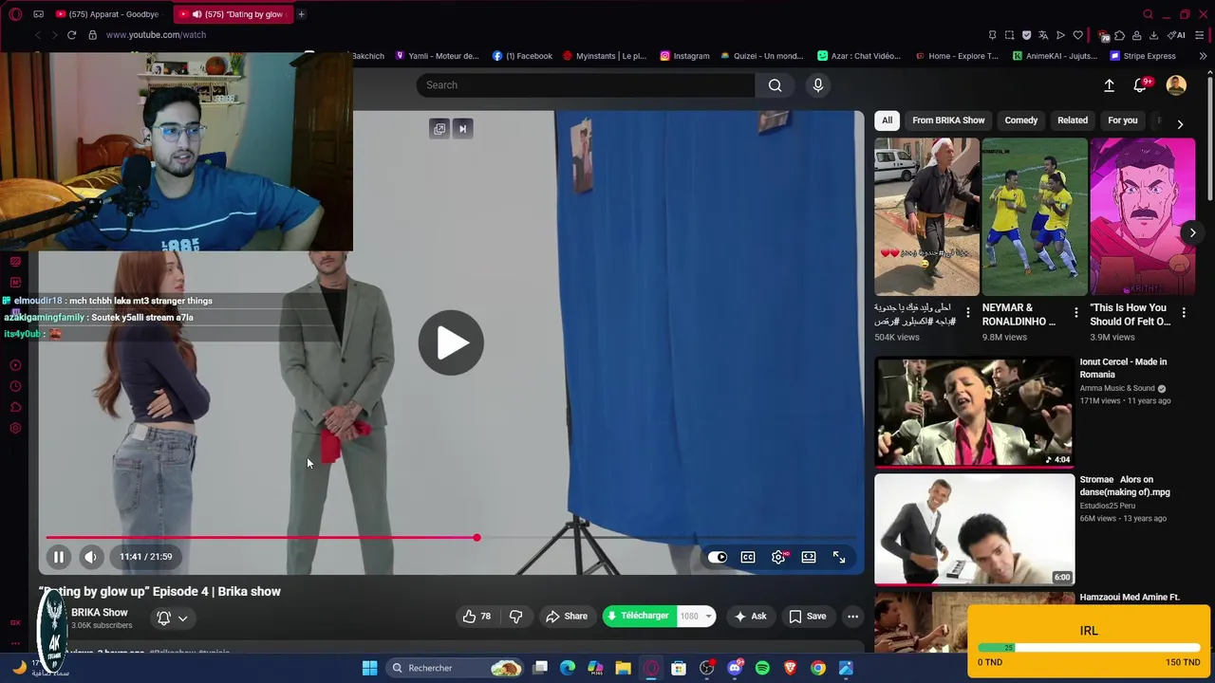Viewport: 1215px width, 683px height.
Task: Open the snapshot capture icon in toolbar
Action: point(1009,35)
